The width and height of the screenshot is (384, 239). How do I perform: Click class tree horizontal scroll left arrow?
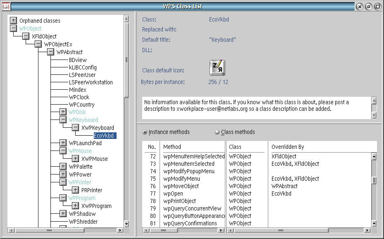(x=11, y=230)
